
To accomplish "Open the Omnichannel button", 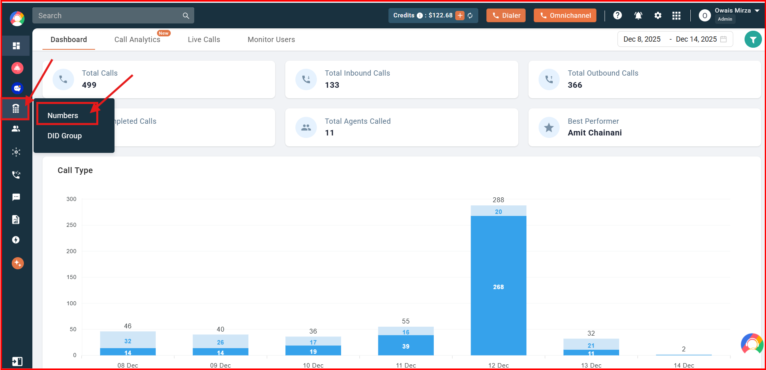I will pos(565,15).
